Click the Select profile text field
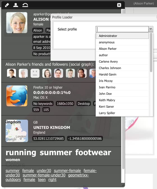 (x=122, y=29)
